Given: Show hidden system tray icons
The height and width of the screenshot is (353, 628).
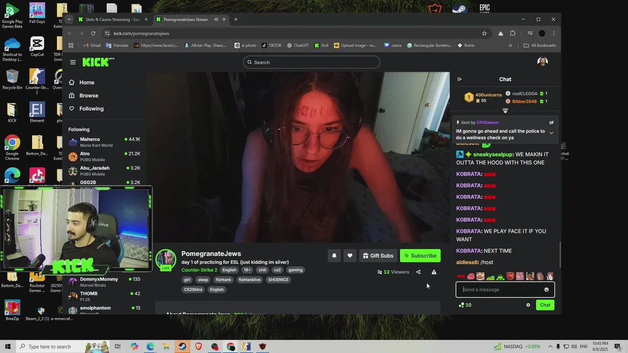Looking at the screenshot, I should (550, 347).
